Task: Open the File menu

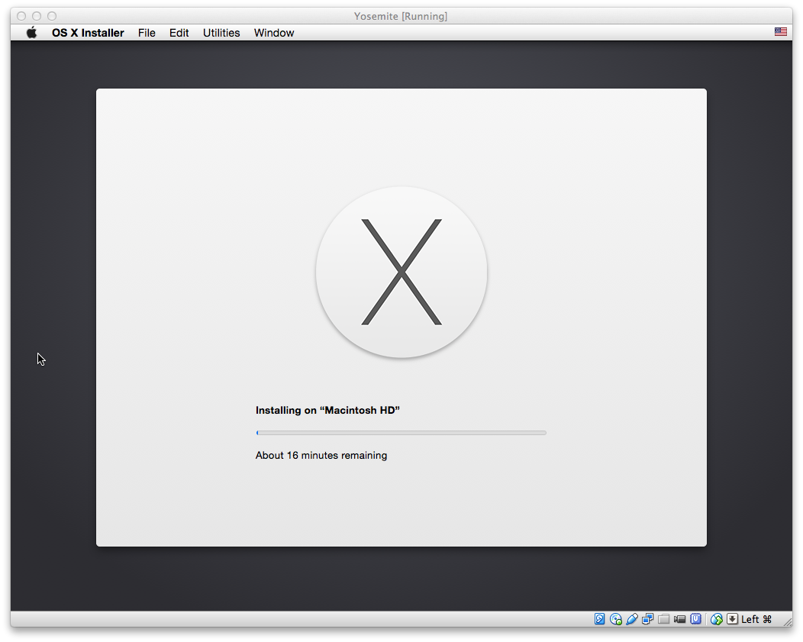Action: [147, 33]
